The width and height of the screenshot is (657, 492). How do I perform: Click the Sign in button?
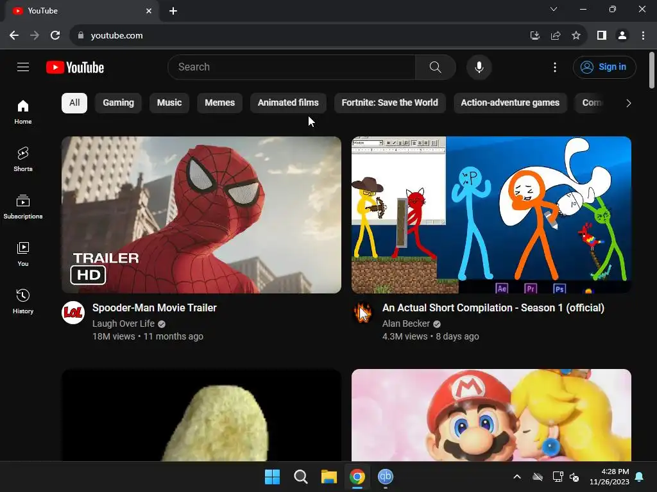click(604, 67)
